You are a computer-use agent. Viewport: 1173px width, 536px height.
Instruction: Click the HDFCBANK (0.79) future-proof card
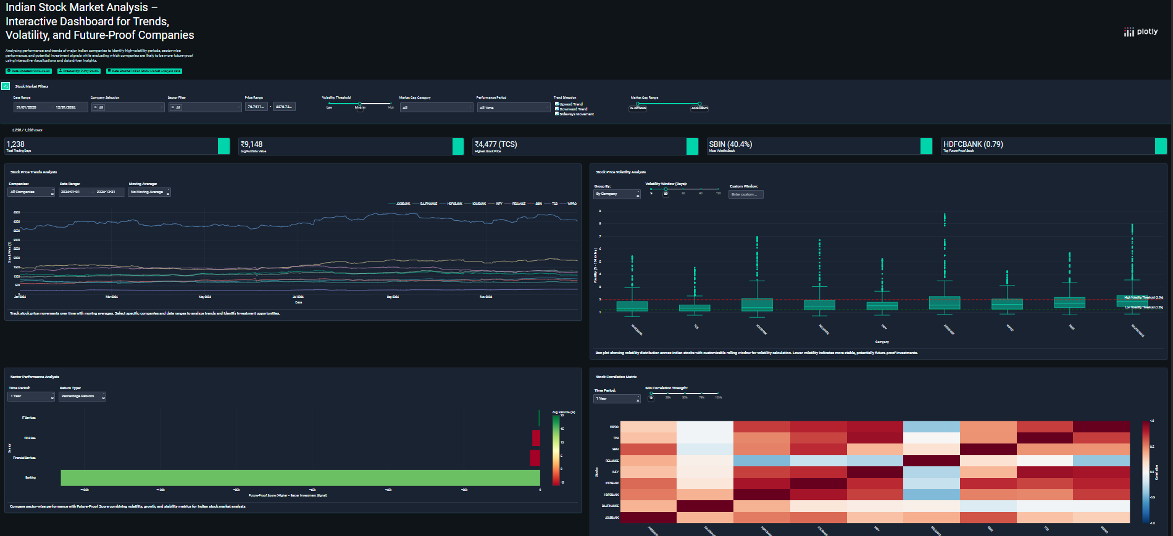tap(1054, 146)
